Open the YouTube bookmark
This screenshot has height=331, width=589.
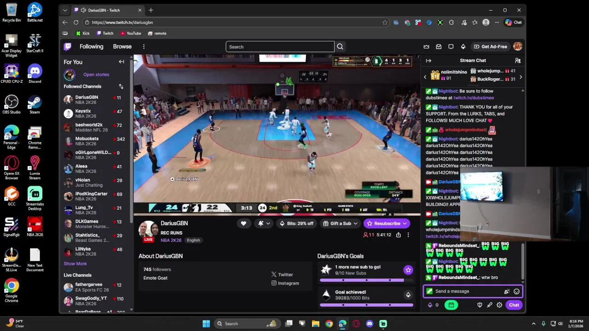click(131, 33)
